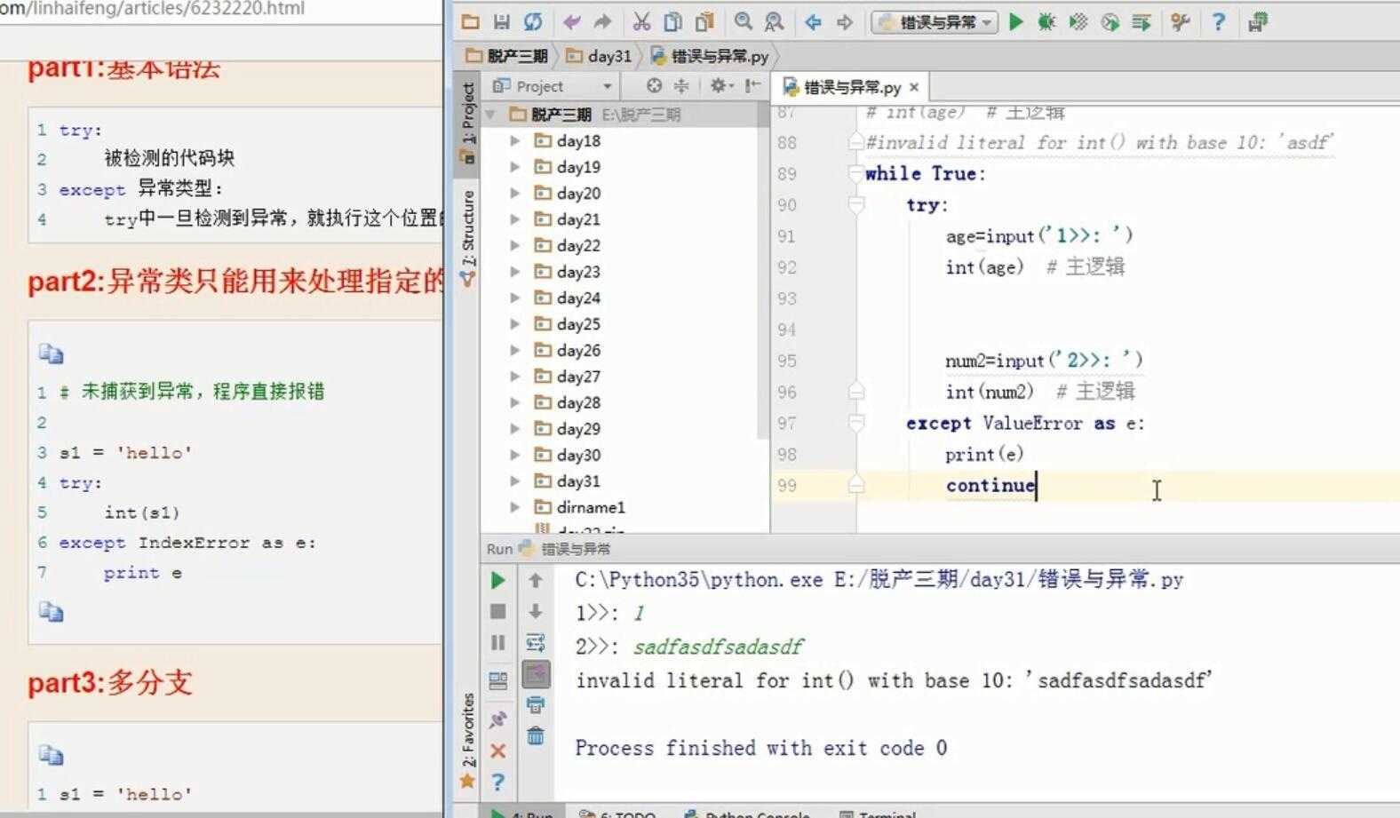This screenshot has width=1400, height=818.
Task: Expand the day31 folder
Action: coord(515,480)
